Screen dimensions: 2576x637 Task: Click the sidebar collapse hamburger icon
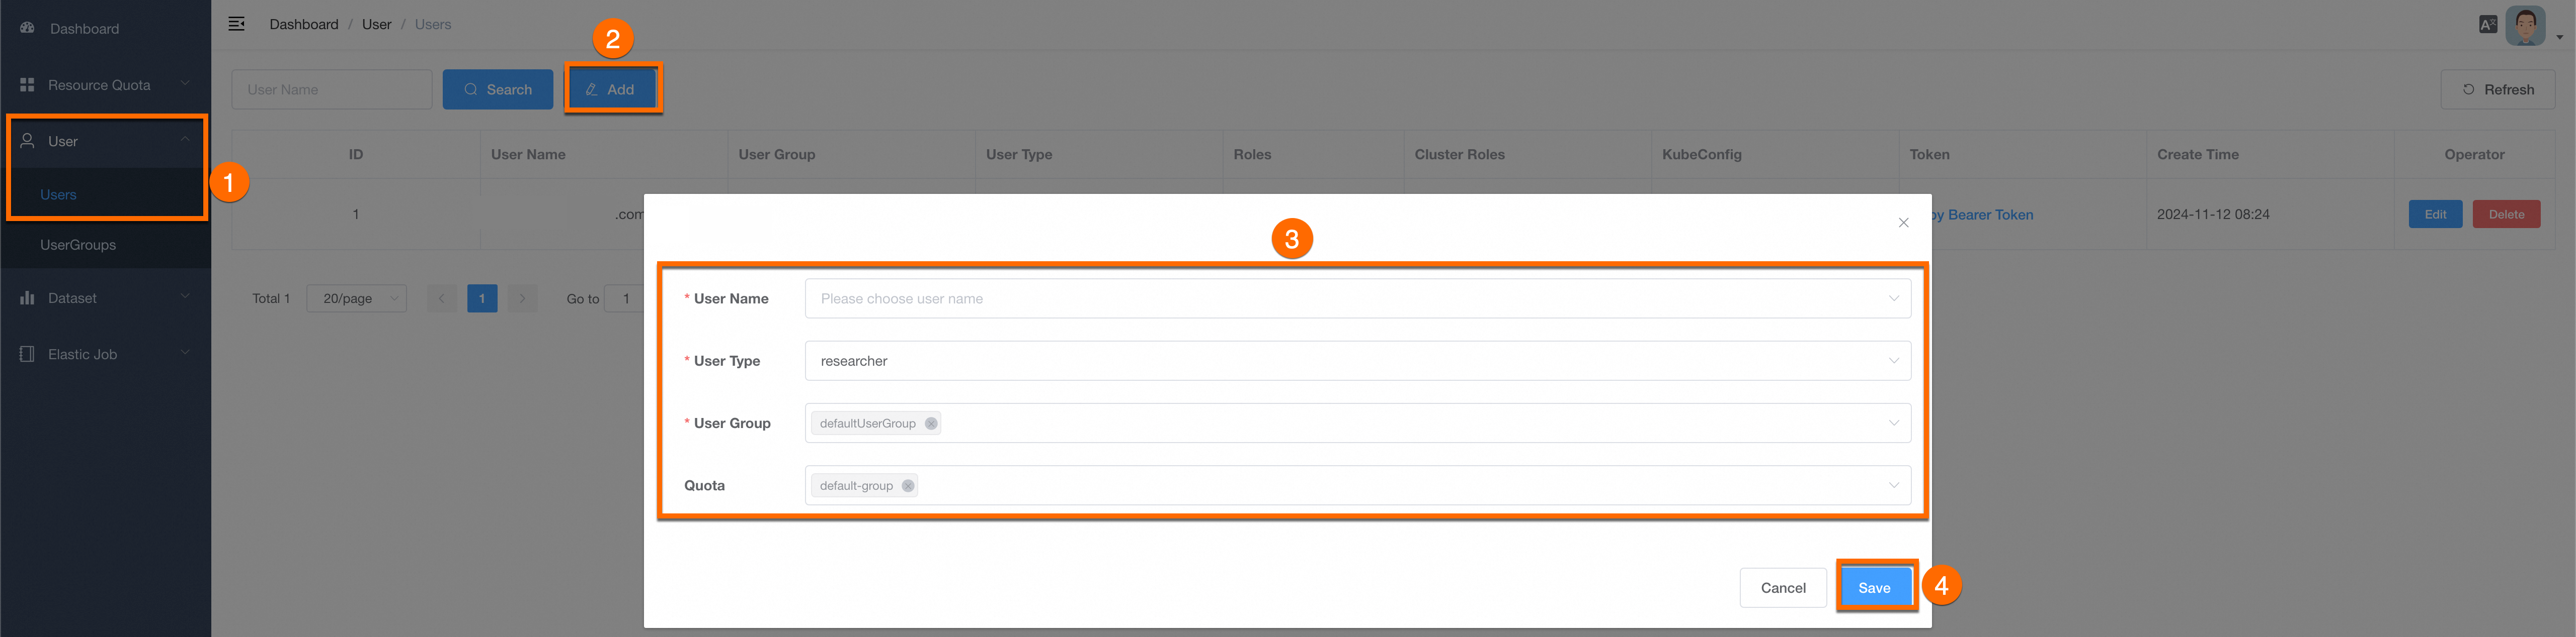pos(237,24)
